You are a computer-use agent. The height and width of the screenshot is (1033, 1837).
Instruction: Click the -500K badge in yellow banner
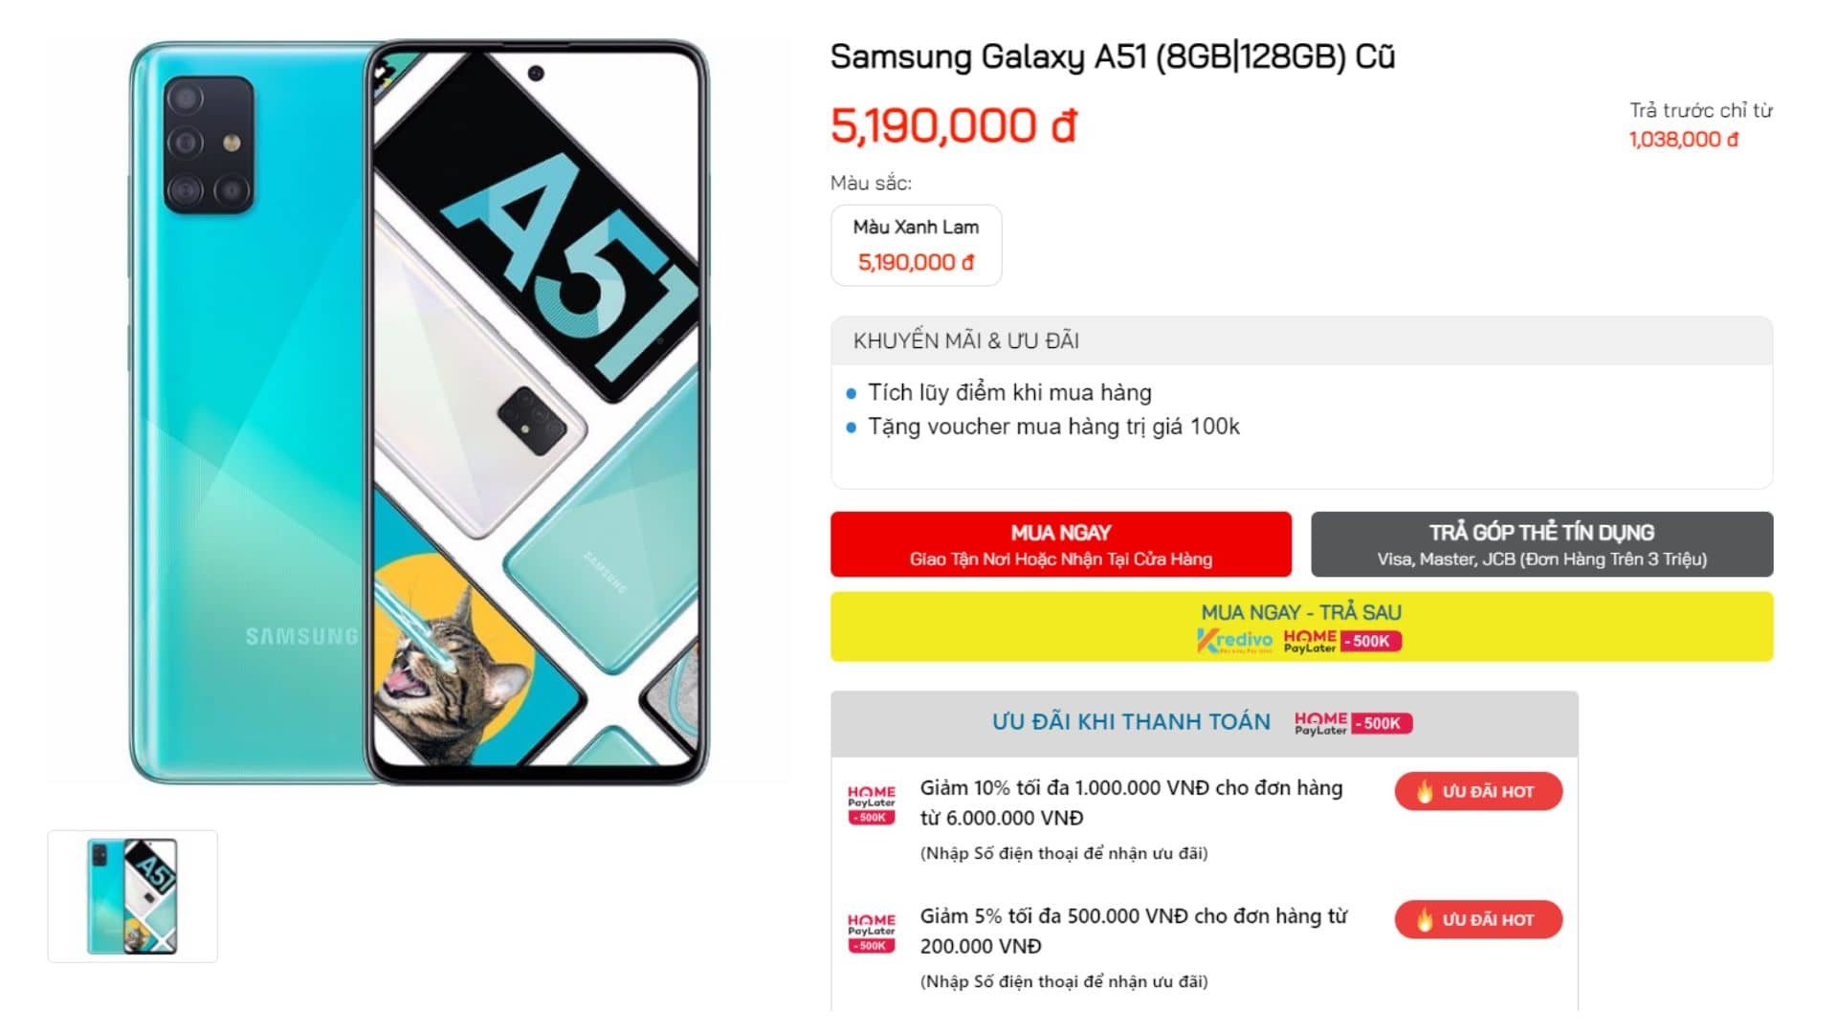point(1371,641)
